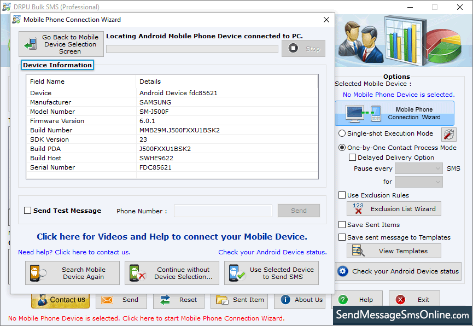The image size is (473, 326).
Task: Click Need help contact us link
Action: point(74,252)
